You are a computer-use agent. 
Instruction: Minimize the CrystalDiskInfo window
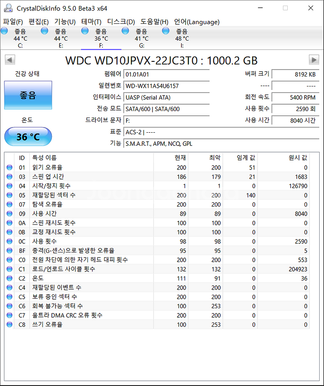coord(260,8)
